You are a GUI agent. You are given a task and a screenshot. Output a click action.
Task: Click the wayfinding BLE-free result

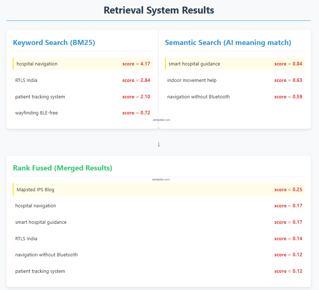[82, 113]
